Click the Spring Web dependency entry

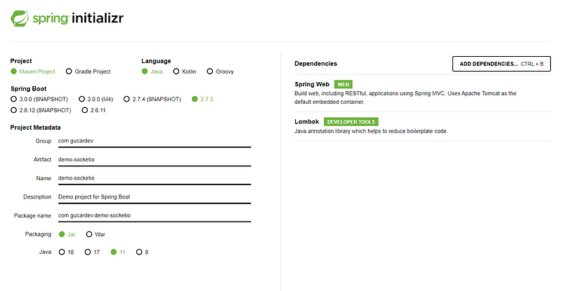(x=423, y=93)
